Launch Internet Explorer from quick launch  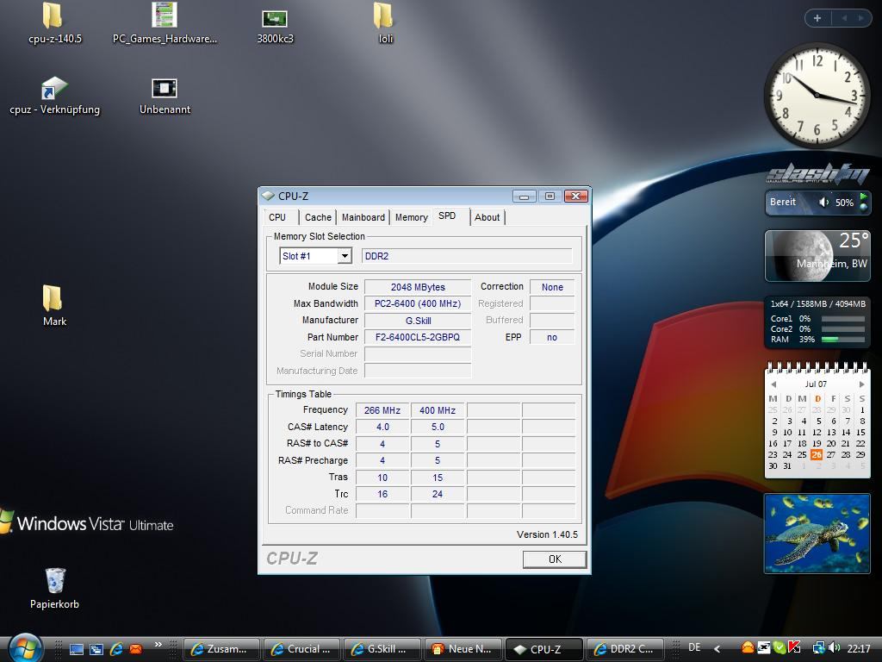116,649
